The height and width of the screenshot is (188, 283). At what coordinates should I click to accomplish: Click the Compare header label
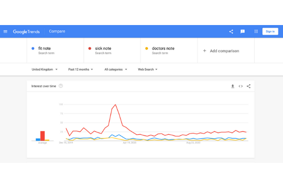(x=57, y=31)
